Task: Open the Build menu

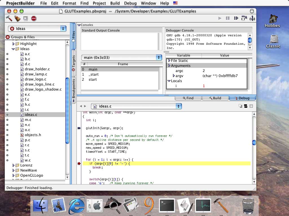Action: pyautogui.click(x=115, y=3)
